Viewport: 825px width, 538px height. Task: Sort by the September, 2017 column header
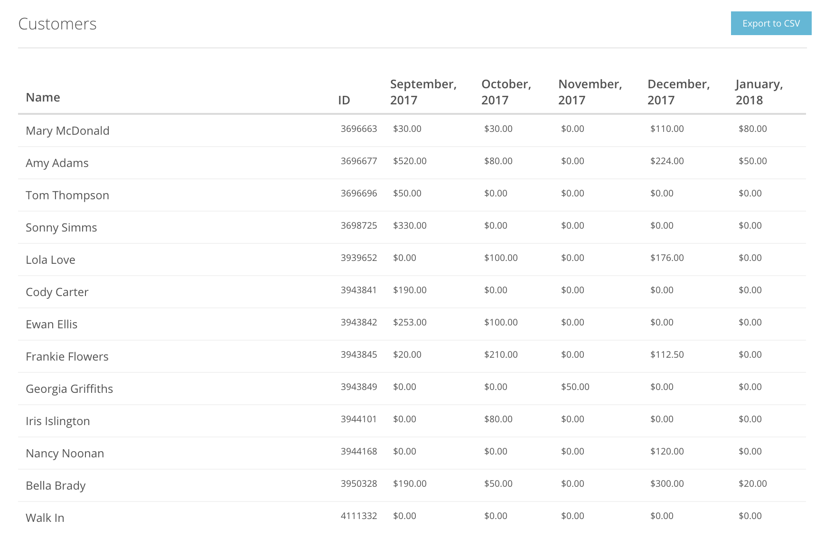[423, 92]
